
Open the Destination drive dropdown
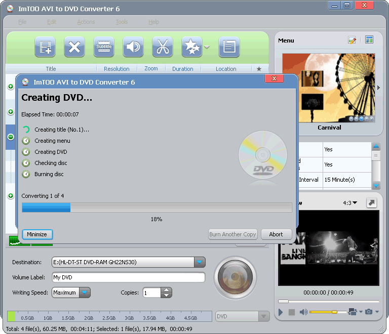[x=200, y=262]
